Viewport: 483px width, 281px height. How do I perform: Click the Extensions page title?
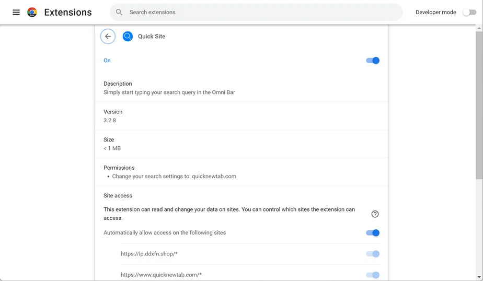pos(68,13)
